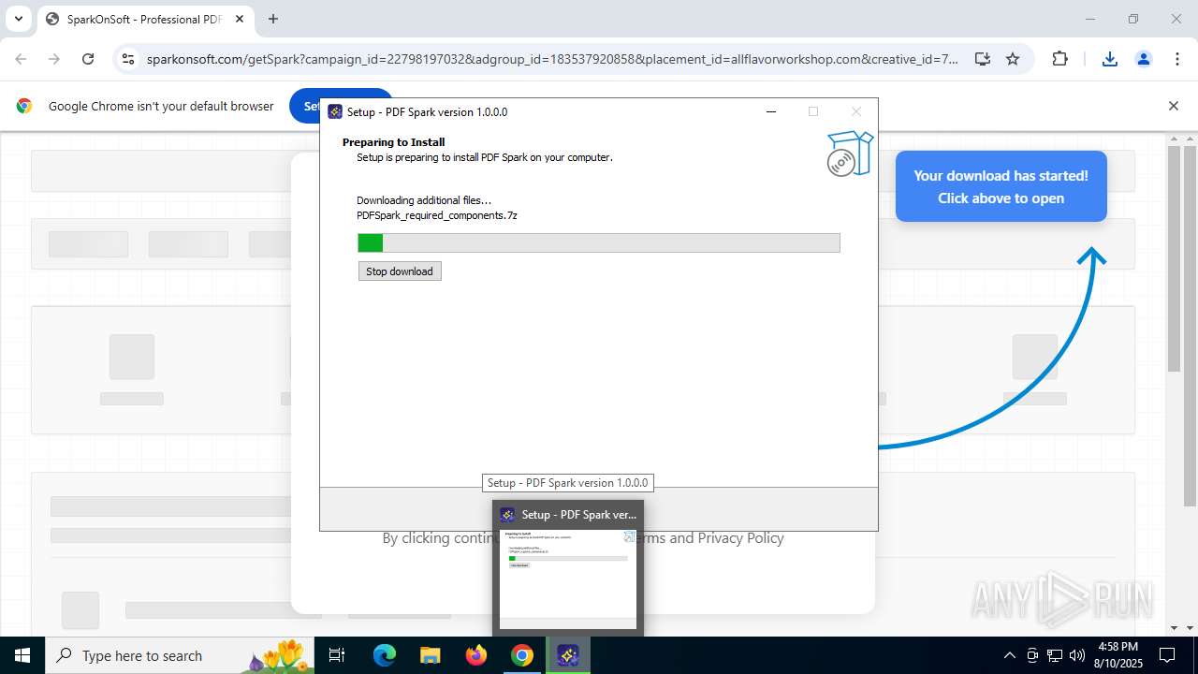The height and width of the screenshot is (674, 1198).
Task: Open the Chrome tab search dropdown
Action: click(18, 19)
